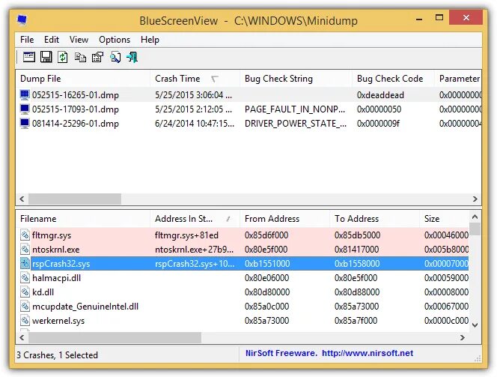Select the ntoskrnl.exe driver row

[x=243, y=250]
